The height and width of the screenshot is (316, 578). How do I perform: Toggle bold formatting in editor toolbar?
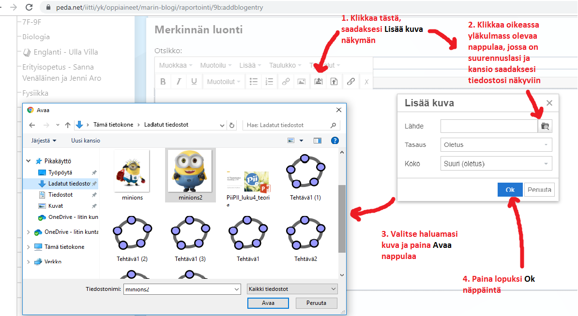[163, 82]
